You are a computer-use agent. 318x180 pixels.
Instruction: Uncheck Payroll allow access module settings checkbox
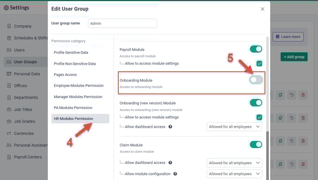tap(259, 63)
